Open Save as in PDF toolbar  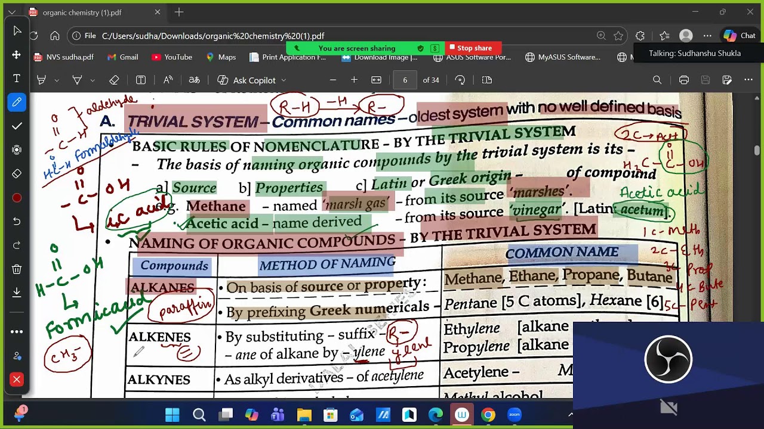point(727,80)
